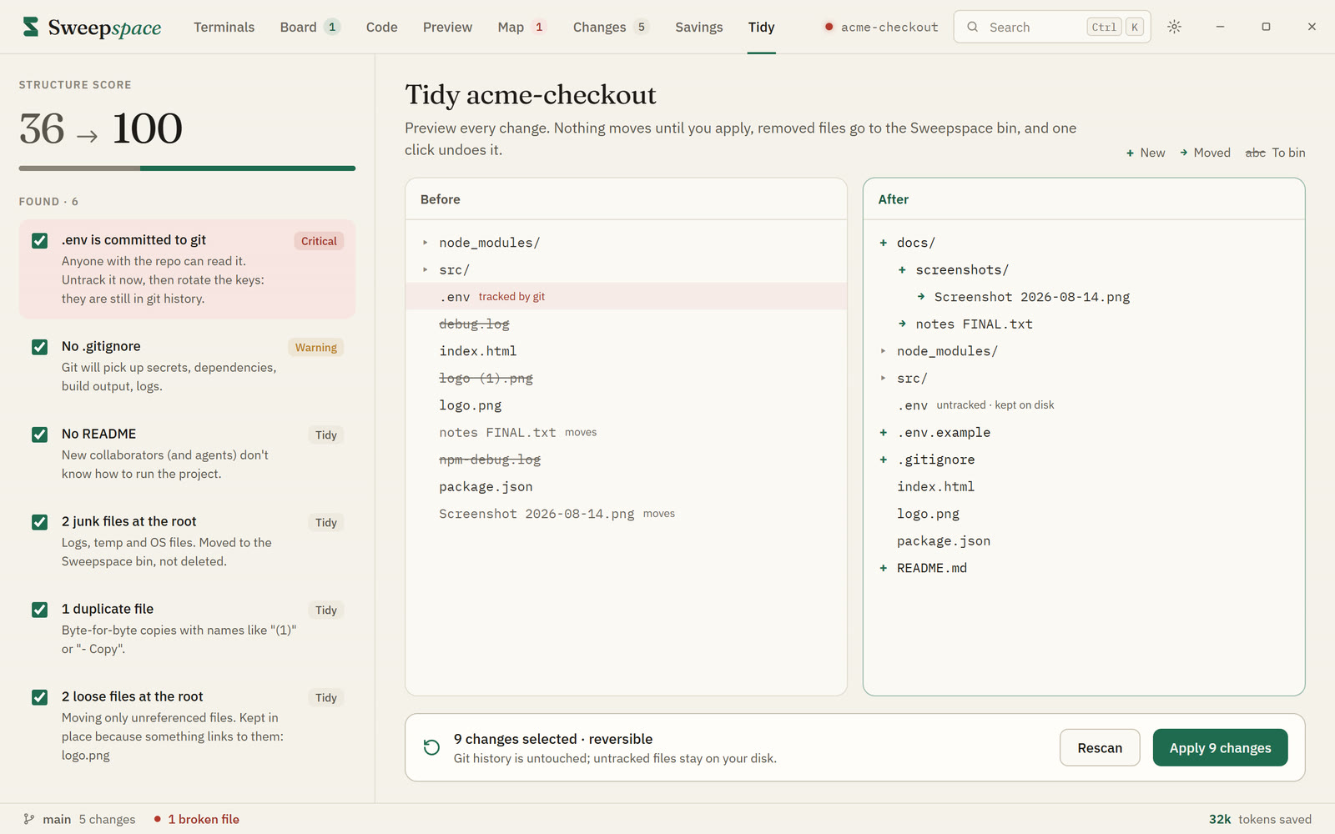The width and height of the screenshot is (1335, 834).
Task: Click moved arrow beside Screenshot 2026-08-14.png in After
Action: (920, 297)
